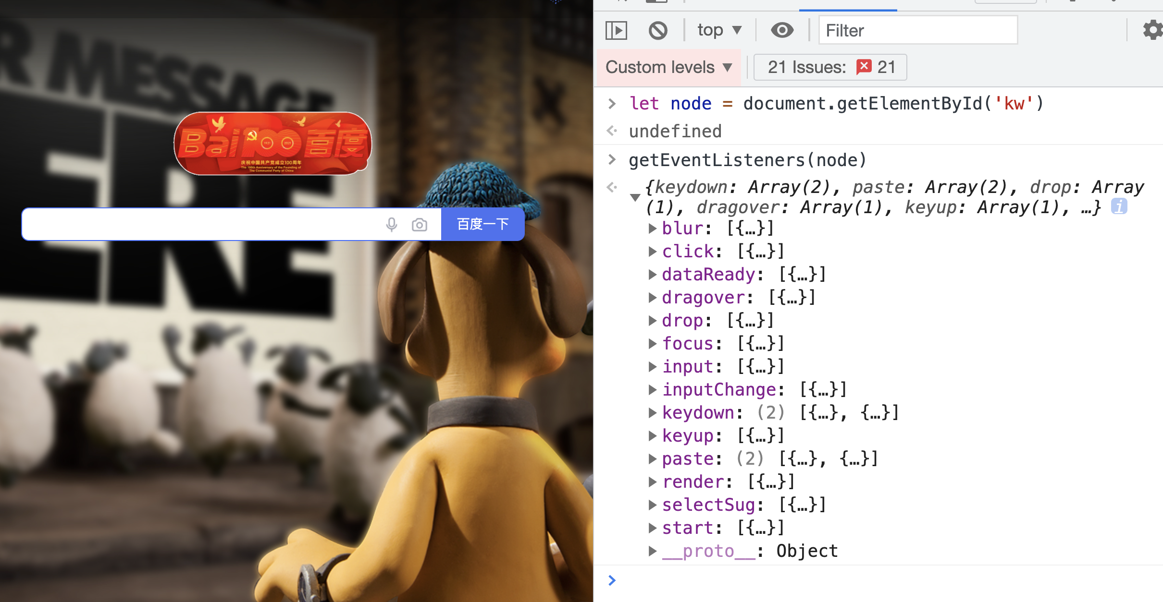Screen dimensions: 1163x602
Task: Click the eye live expression icon
Action: 782,31
